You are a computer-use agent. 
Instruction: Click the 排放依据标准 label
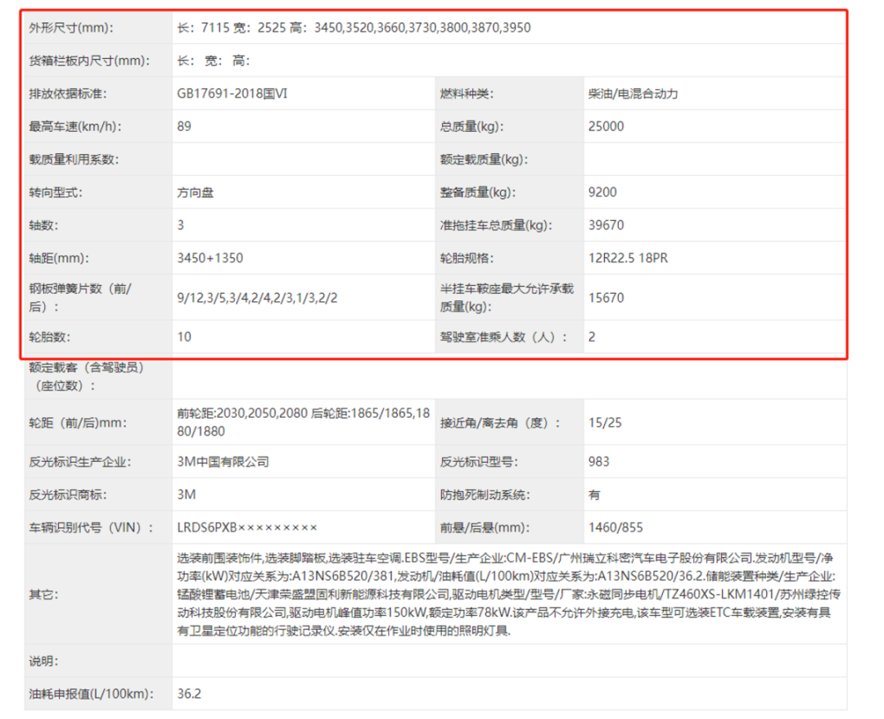(68, 93)
